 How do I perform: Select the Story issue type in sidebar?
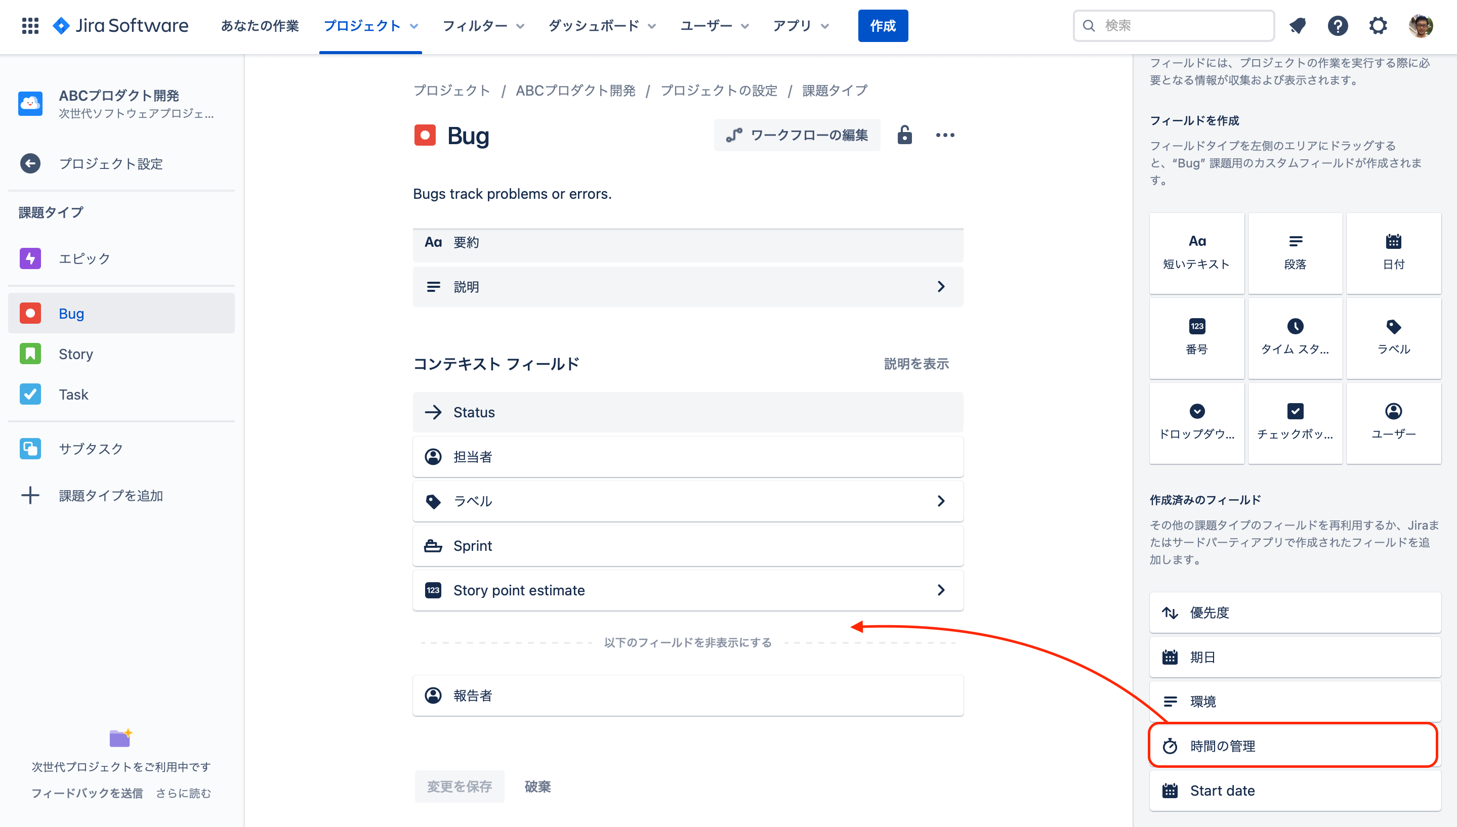75,354
